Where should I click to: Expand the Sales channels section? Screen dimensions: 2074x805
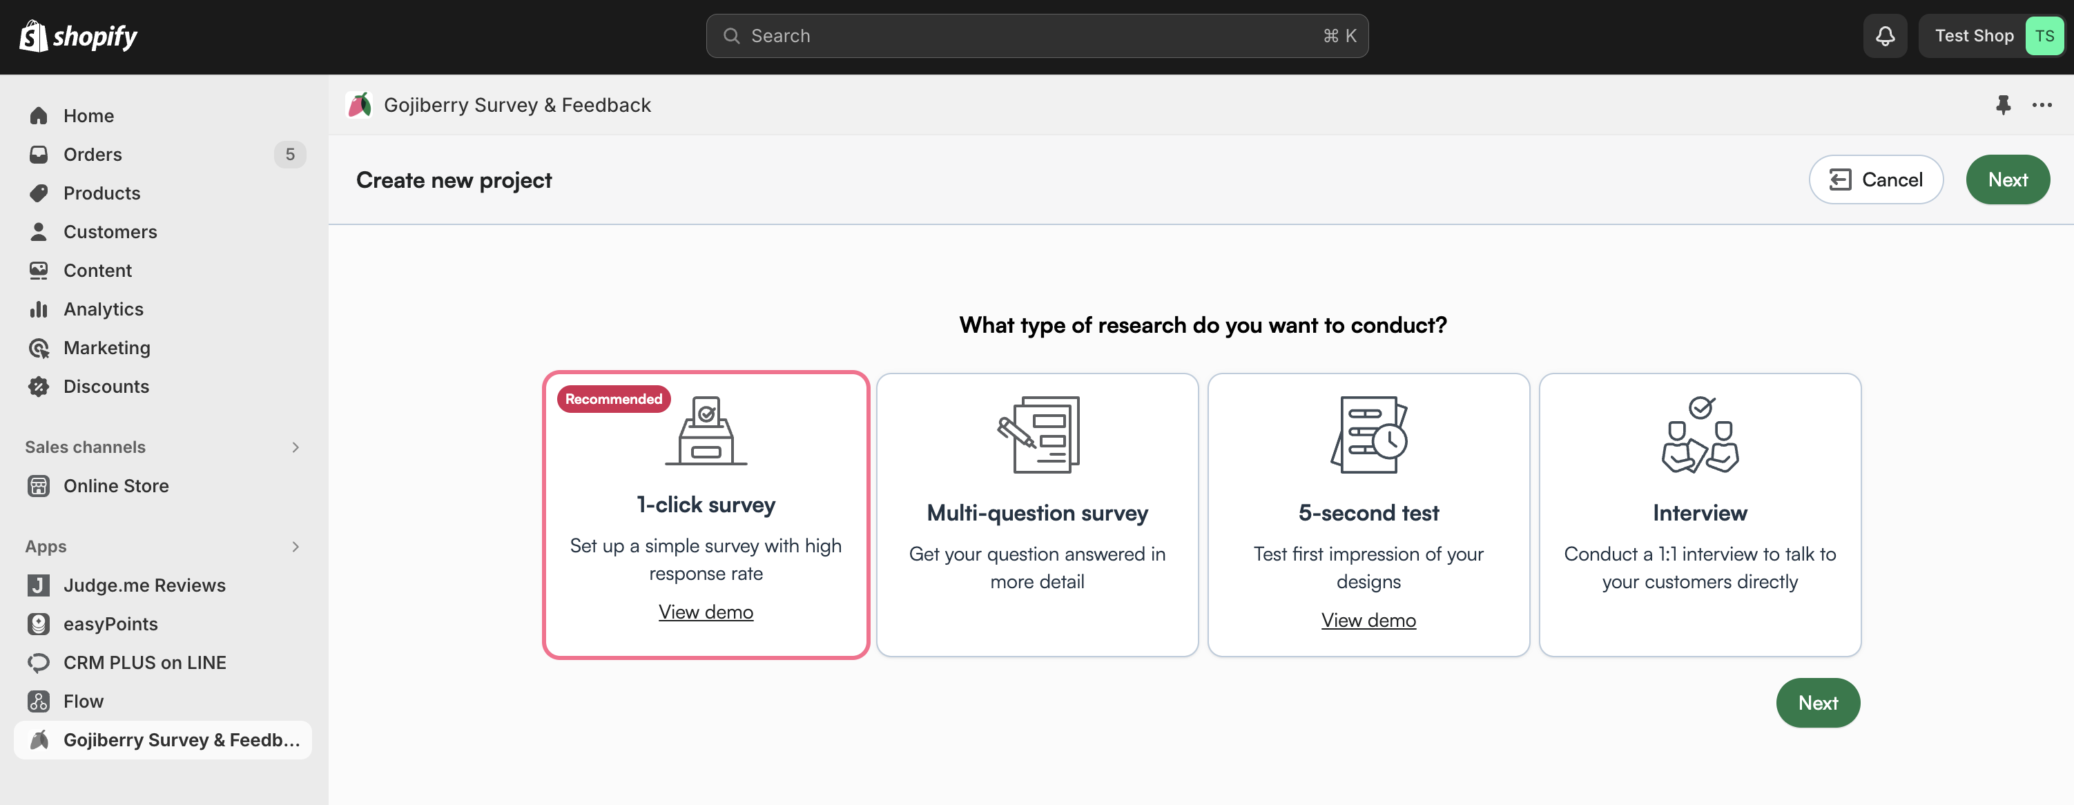(x=295, y=447)
